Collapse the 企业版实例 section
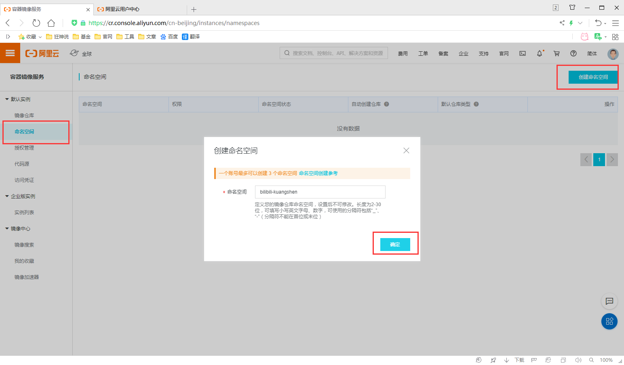Screen dimensions: 624x365 coord(7,196)
